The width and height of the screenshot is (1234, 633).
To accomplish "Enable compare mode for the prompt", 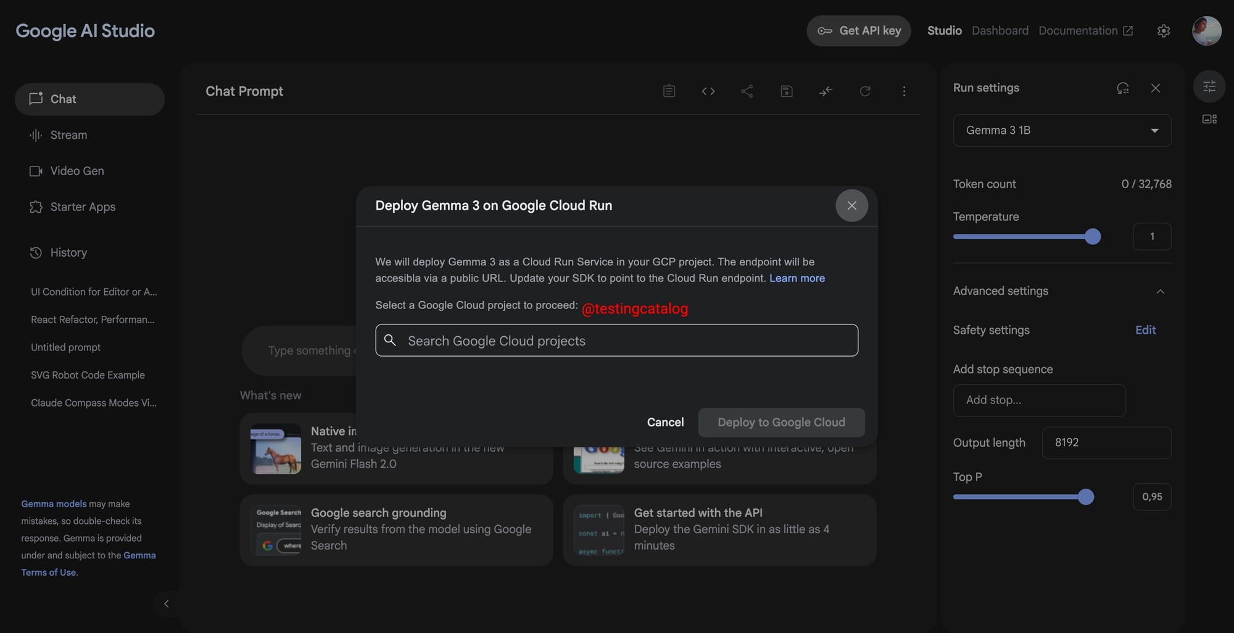I will click(826, 91).
